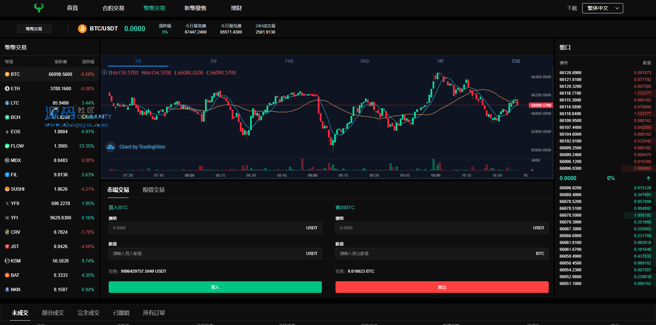Click ask price 66096.0300 in order book
This screenshot has height=325, width=656.
(570, 168)
